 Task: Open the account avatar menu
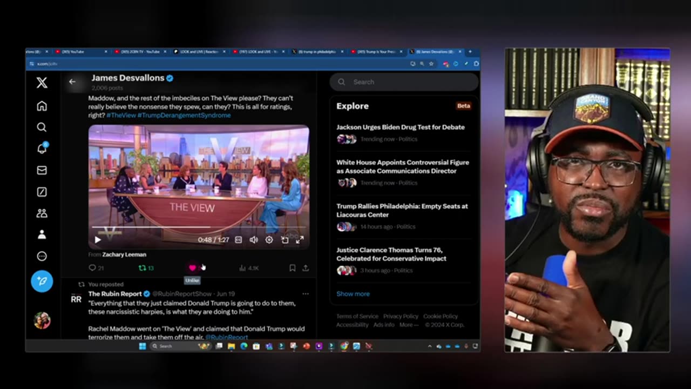pyautogui.click(x=42, y=320)
